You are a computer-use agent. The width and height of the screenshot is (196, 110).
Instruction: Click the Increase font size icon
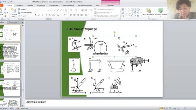click(58, 11)
